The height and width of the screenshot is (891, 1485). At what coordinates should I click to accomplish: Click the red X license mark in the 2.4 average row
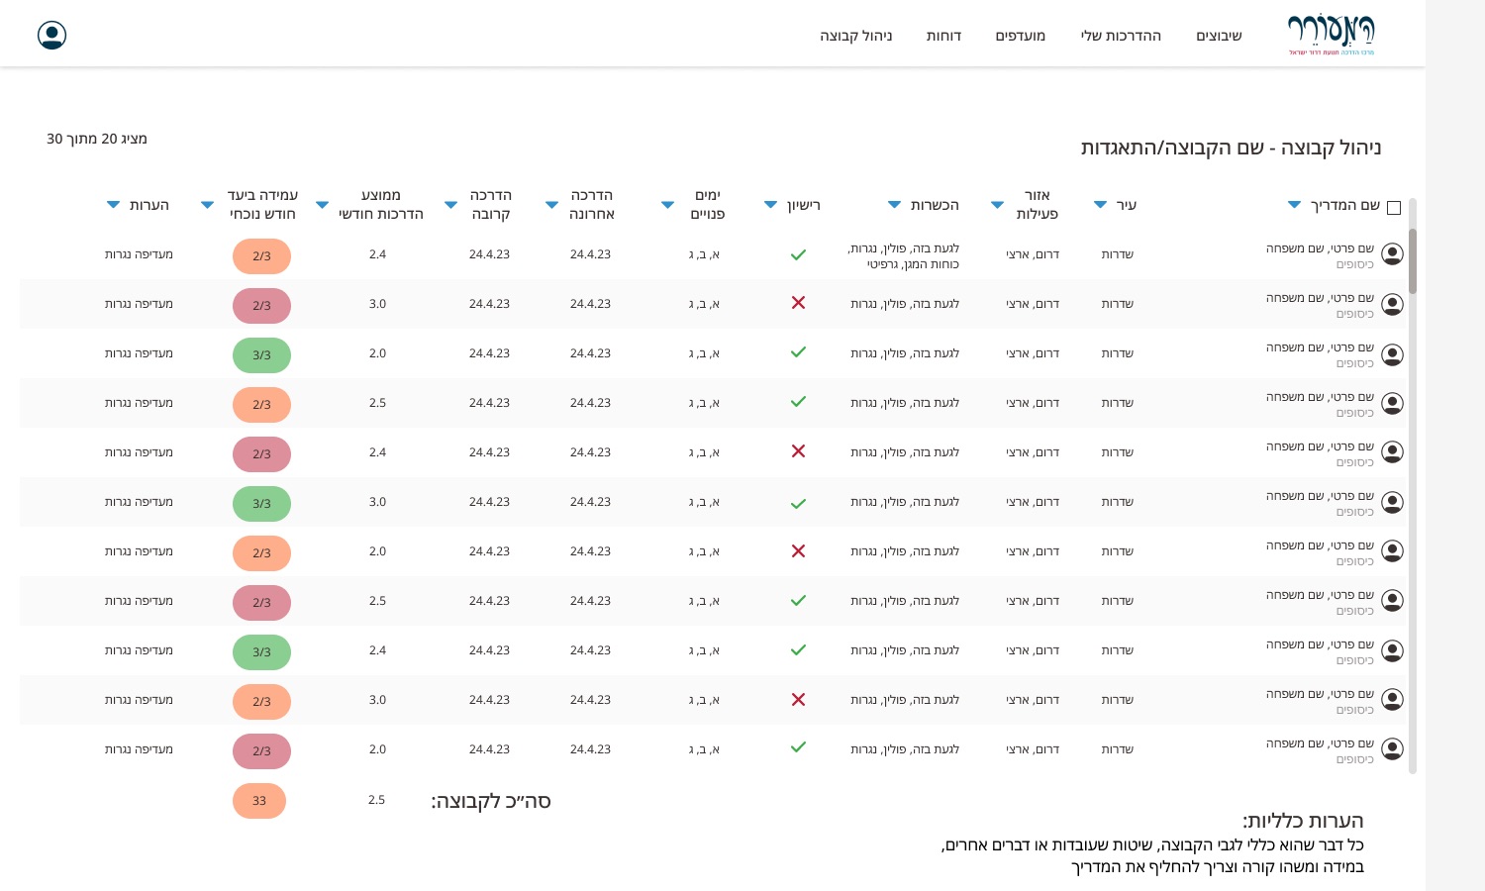pyautogui.click(x=798, y=451)
